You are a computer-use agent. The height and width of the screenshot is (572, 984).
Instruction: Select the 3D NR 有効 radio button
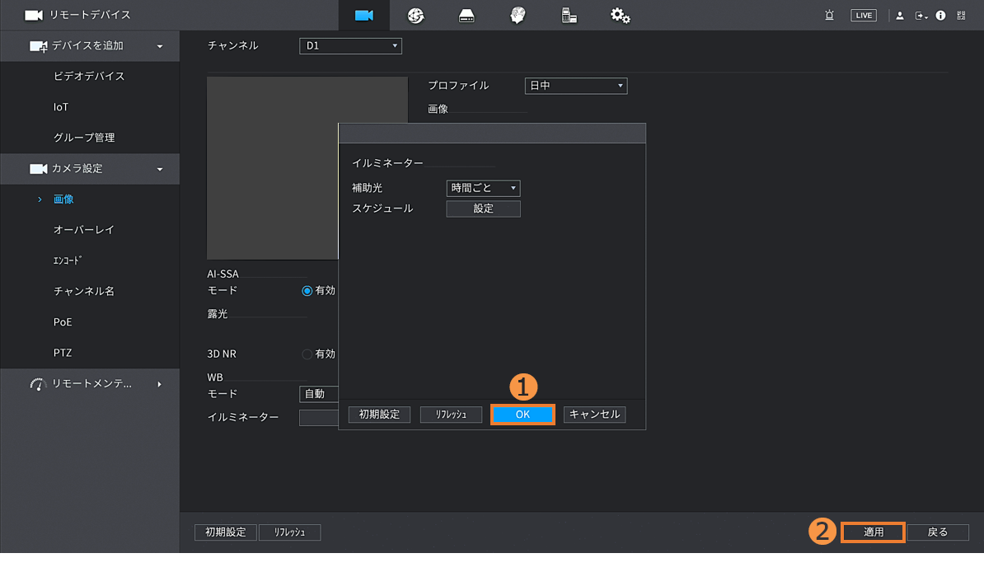(x=307, y=354)
